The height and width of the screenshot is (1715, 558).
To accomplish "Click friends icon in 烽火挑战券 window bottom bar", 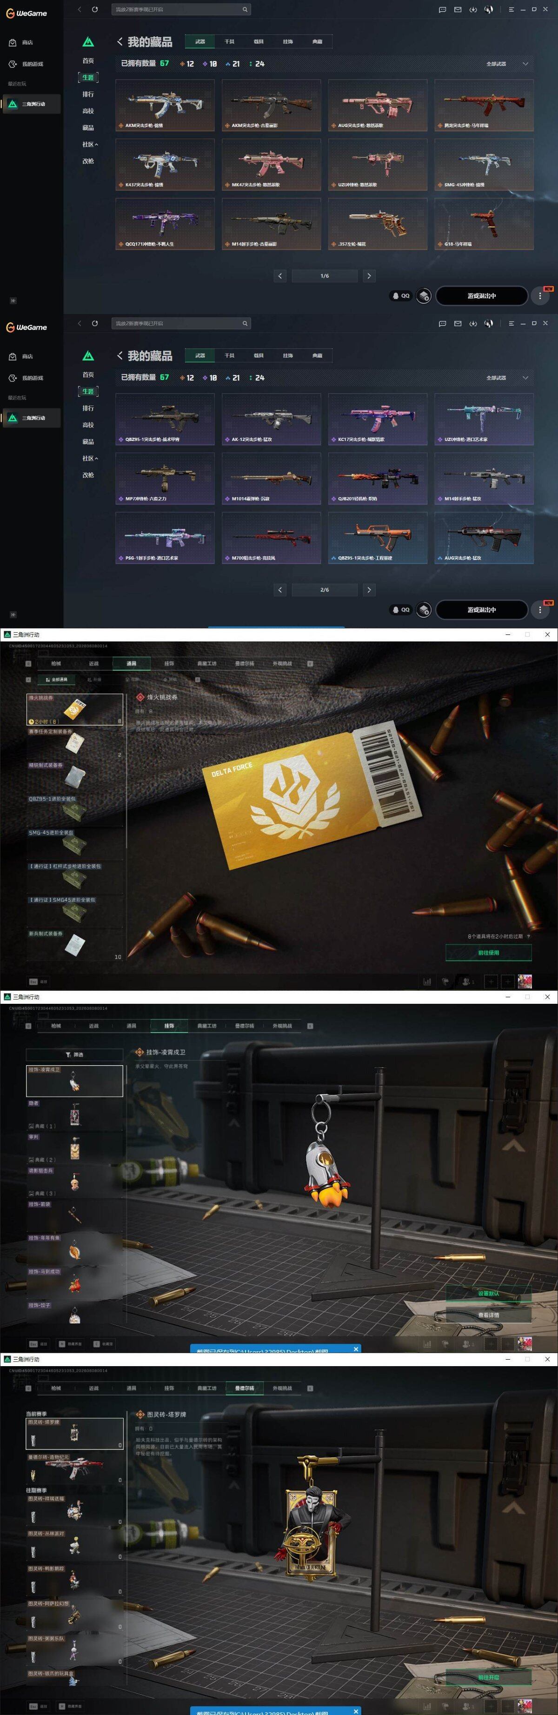I will point(467,981).
